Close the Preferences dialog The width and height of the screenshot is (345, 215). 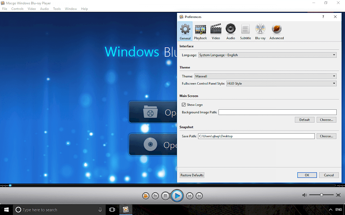click(335, 17)
